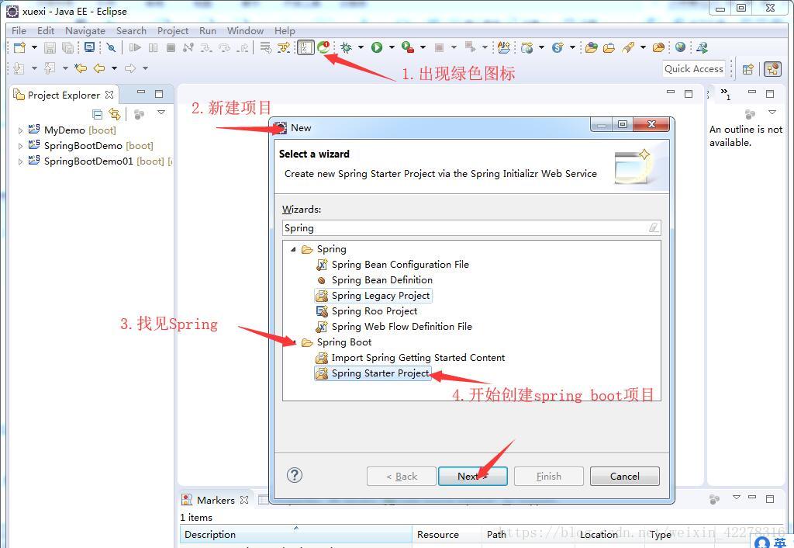This screenshot has width=794, height=548.
Task: Click the Wizards filter field containing Spring
Action: 471,228
